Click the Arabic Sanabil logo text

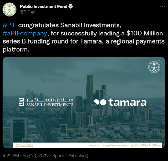coord(50,100)
